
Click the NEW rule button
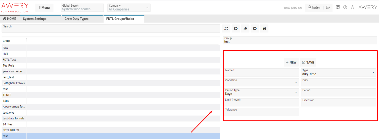coord(291,62)
